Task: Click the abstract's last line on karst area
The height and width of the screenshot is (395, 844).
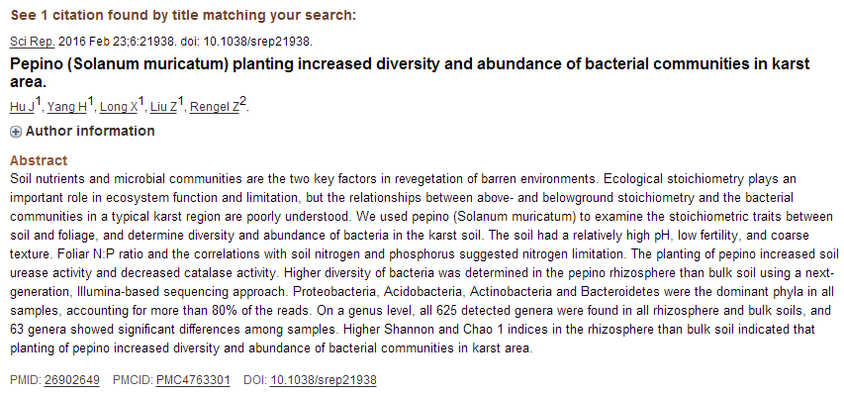Action: pyautogui.click(x=271, y=348)
